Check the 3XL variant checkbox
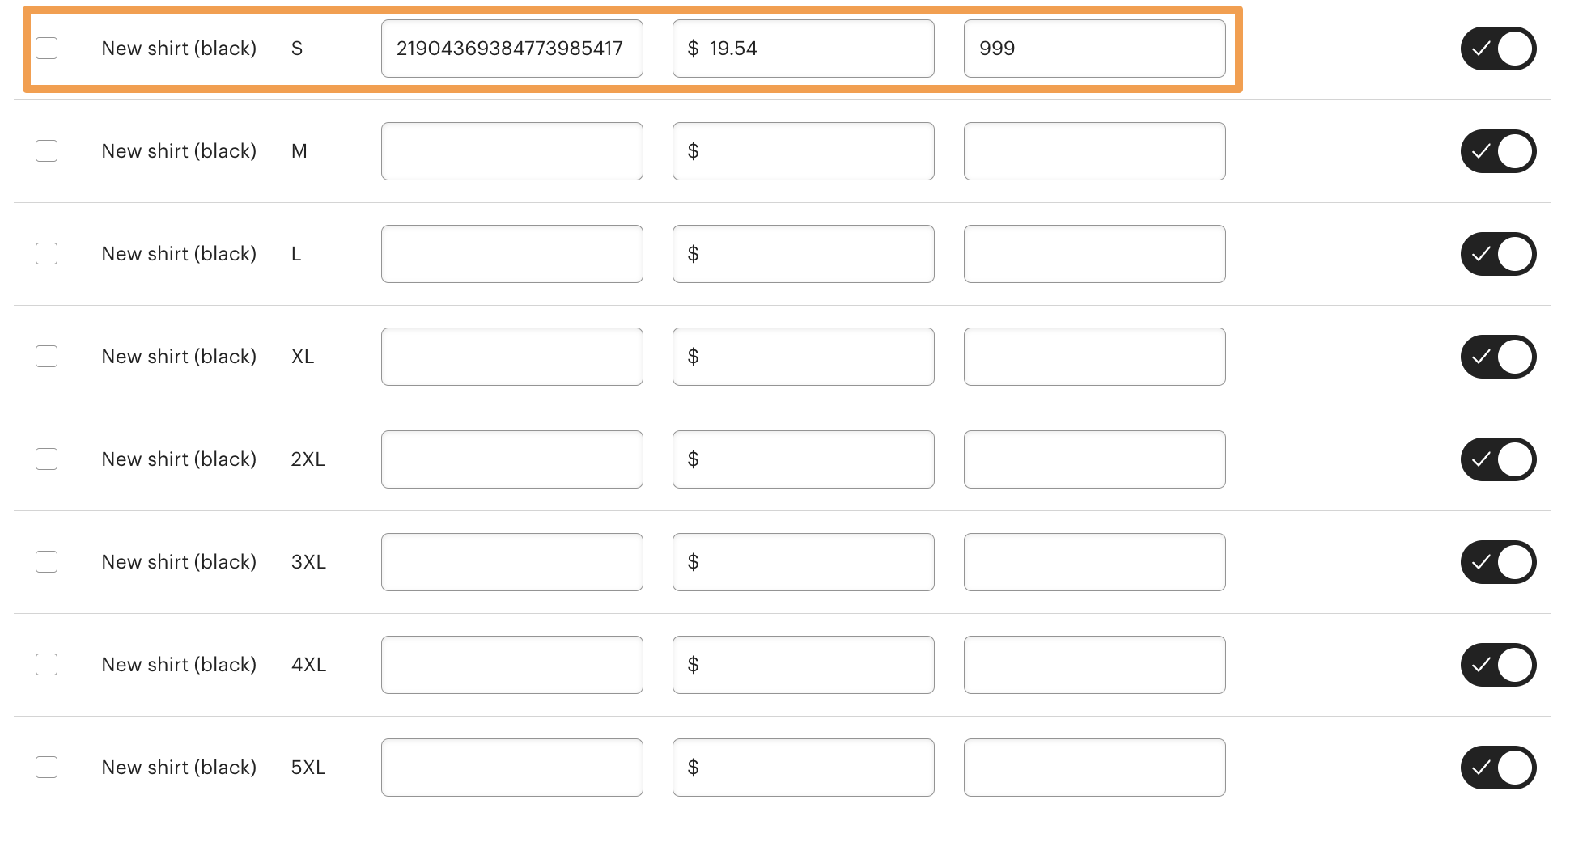This screenshot has height=846, width=1570. tap(47, 561)
